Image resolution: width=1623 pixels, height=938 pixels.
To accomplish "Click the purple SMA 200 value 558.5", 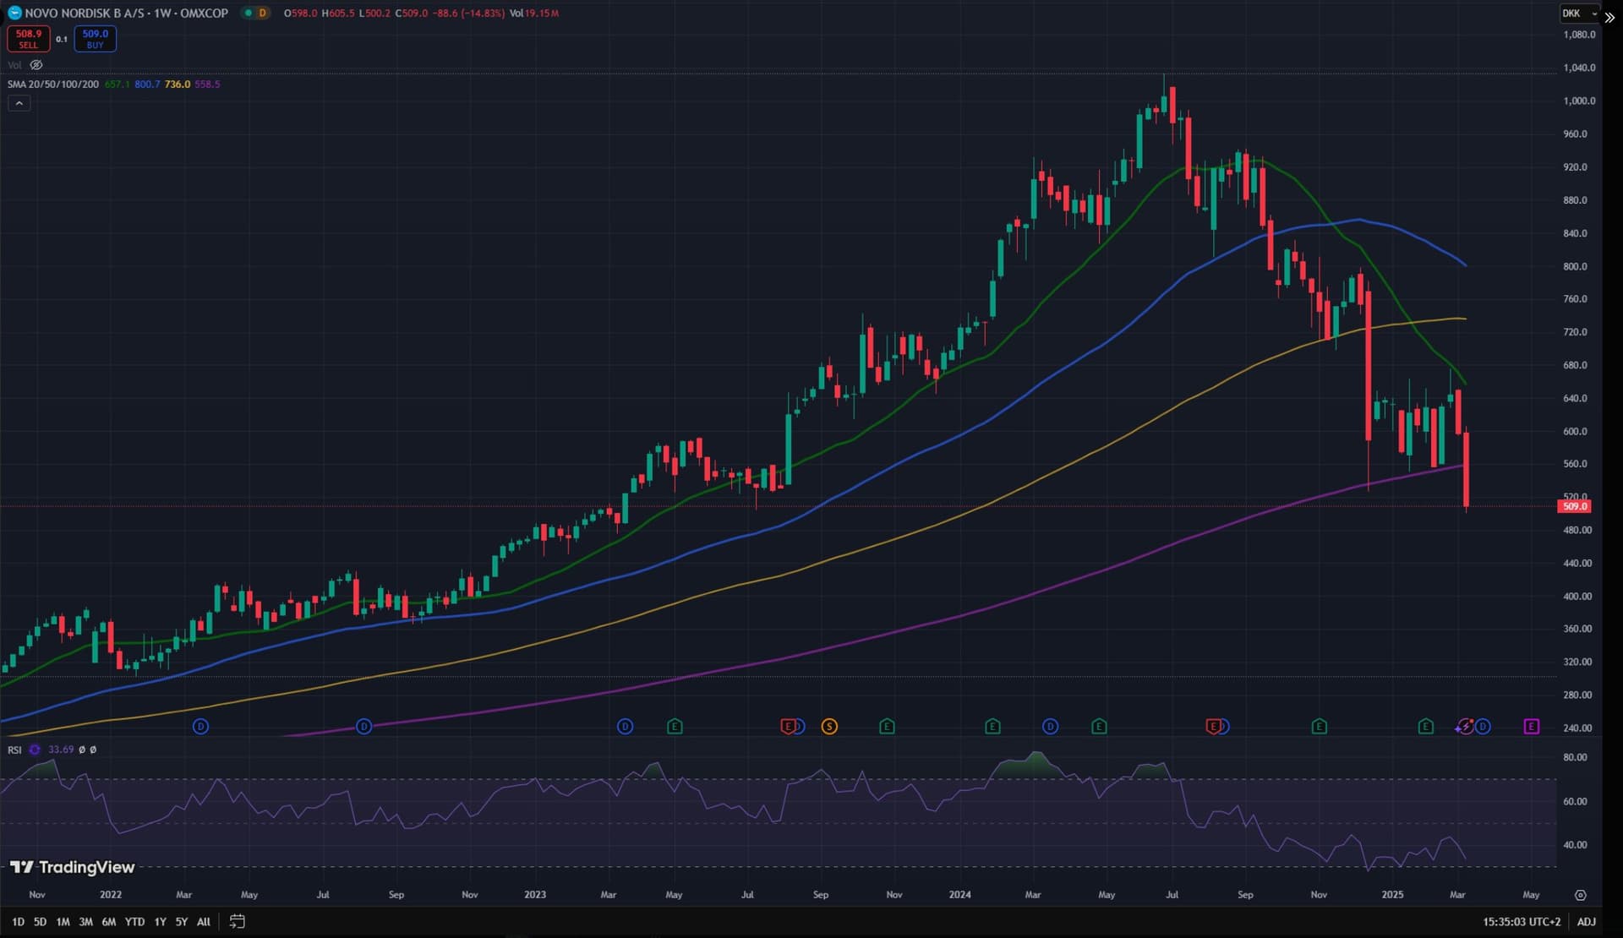I will coord(207,85).
